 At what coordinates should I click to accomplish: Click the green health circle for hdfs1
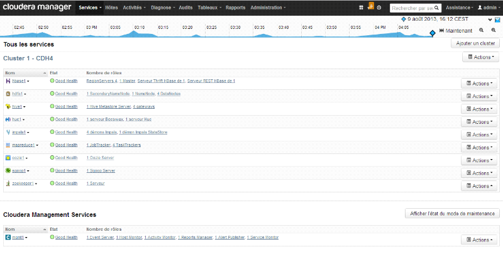coord(52,94)
